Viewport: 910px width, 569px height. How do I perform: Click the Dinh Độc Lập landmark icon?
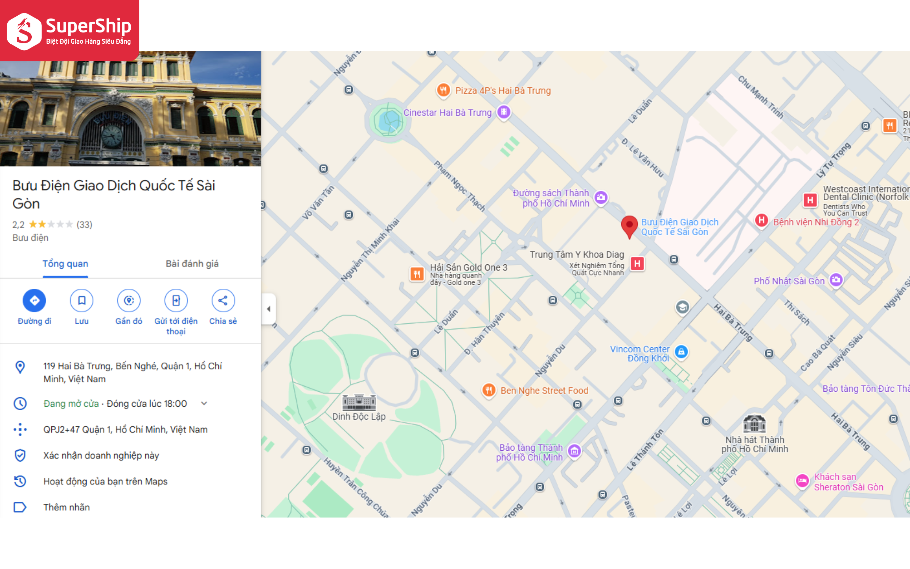pos(359,402)
